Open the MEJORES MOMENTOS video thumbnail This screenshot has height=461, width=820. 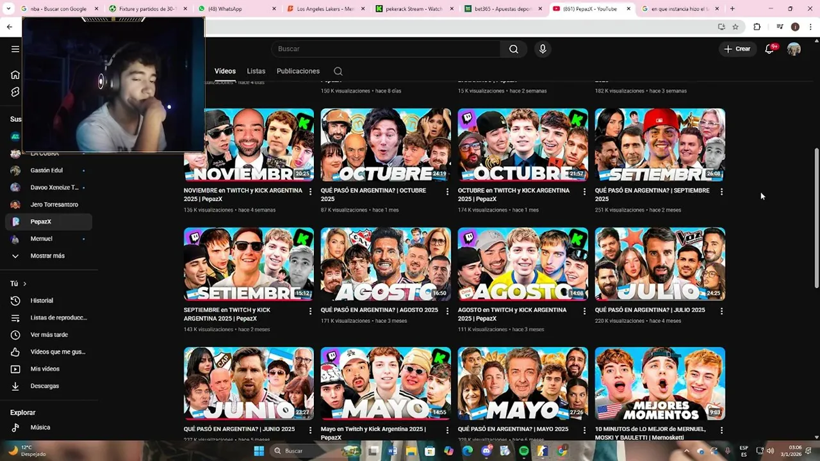point(660,384)
